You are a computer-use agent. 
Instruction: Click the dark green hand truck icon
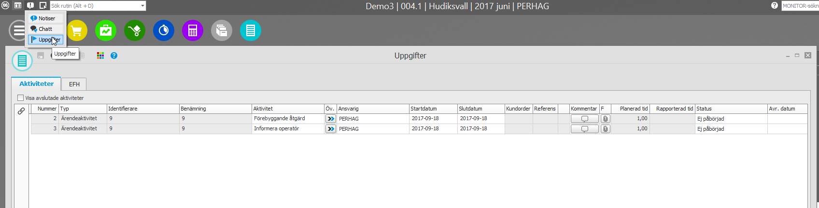coord(135,31)
